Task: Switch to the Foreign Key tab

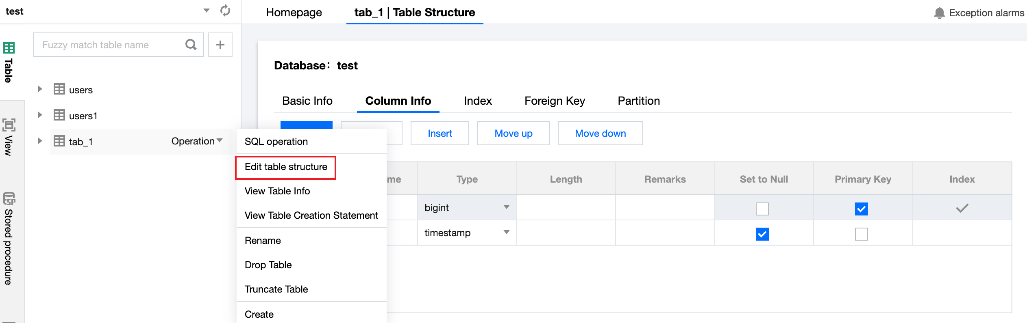Action: click(555, 101)
